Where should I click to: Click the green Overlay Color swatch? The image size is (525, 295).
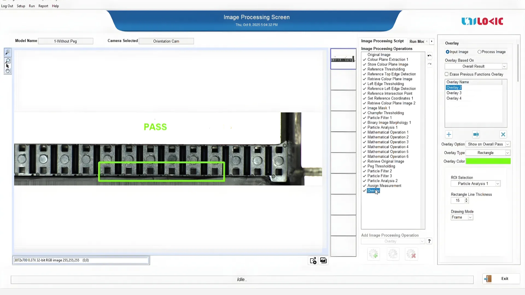coord(488,161)
